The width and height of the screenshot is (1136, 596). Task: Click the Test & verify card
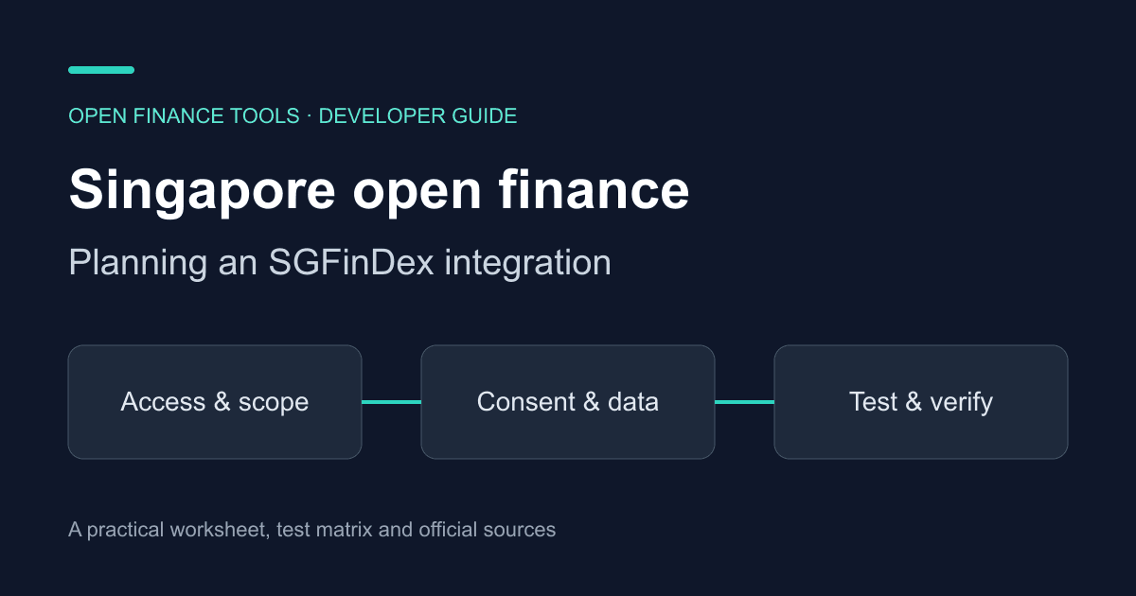tap(921, 402)
